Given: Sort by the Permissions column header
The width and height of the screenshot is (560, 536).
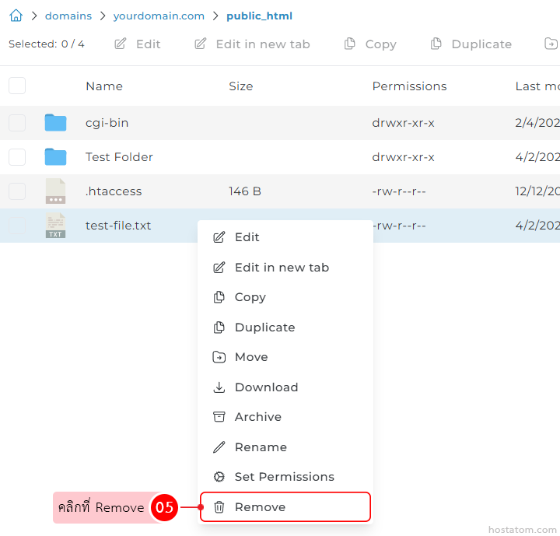Looking at the screenshot, I should click(409, 86).
